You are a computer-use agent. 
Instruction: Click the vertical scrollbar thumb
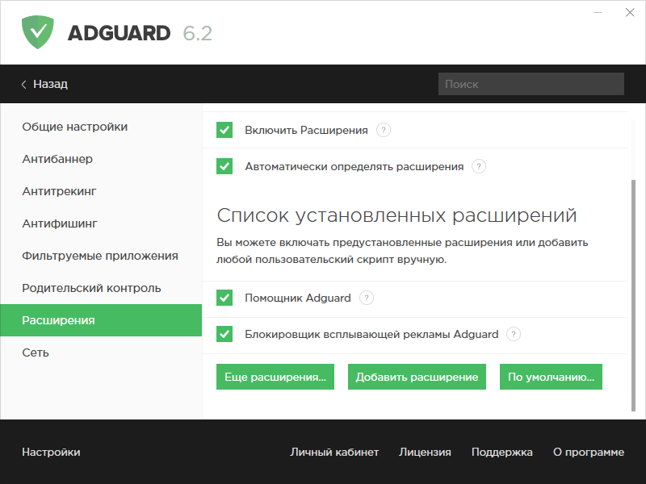pos(634,295)
